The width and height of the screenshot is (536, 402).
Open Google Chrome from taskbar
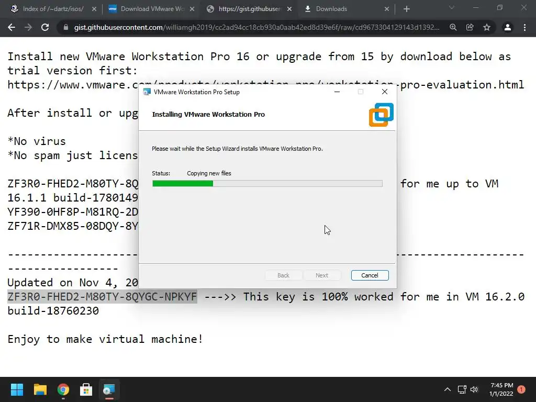[x=63, y=389]
